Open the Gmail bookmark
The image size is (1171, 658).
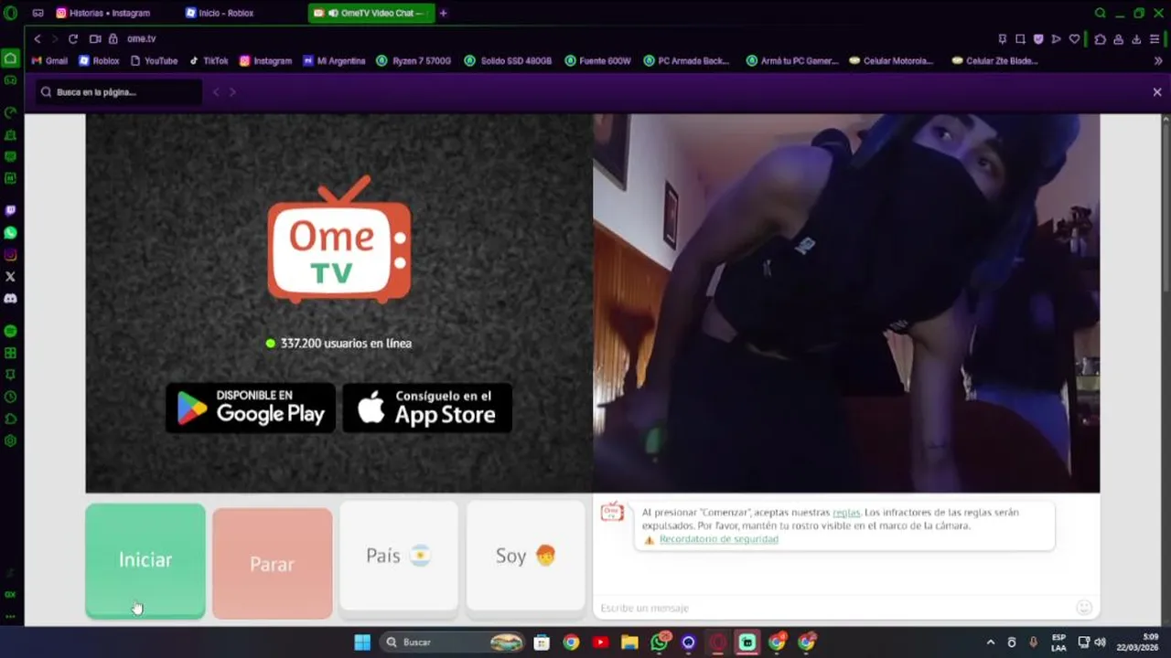pos(50,60)
